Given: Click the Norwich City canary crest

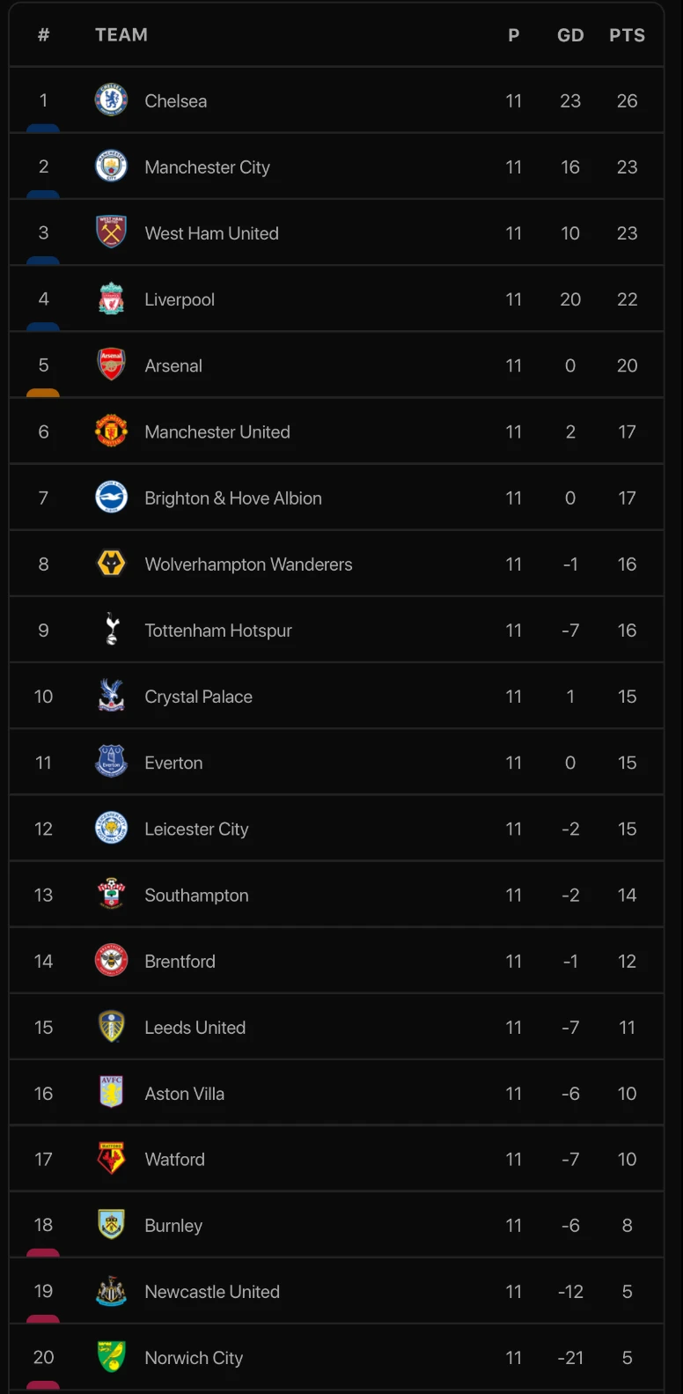Looking at the screenshot, I should click(111, 1357).
